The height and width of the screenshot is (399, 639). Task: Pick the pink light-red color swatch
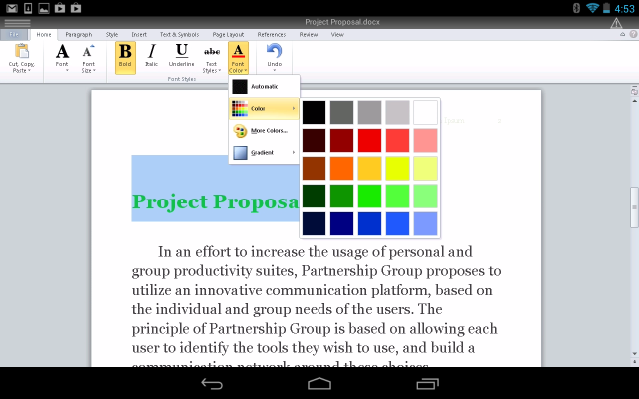[426, 140]
